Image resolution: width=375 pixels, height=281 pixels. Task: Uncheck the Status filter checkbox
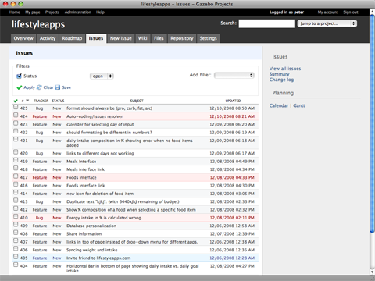point(19,76)
